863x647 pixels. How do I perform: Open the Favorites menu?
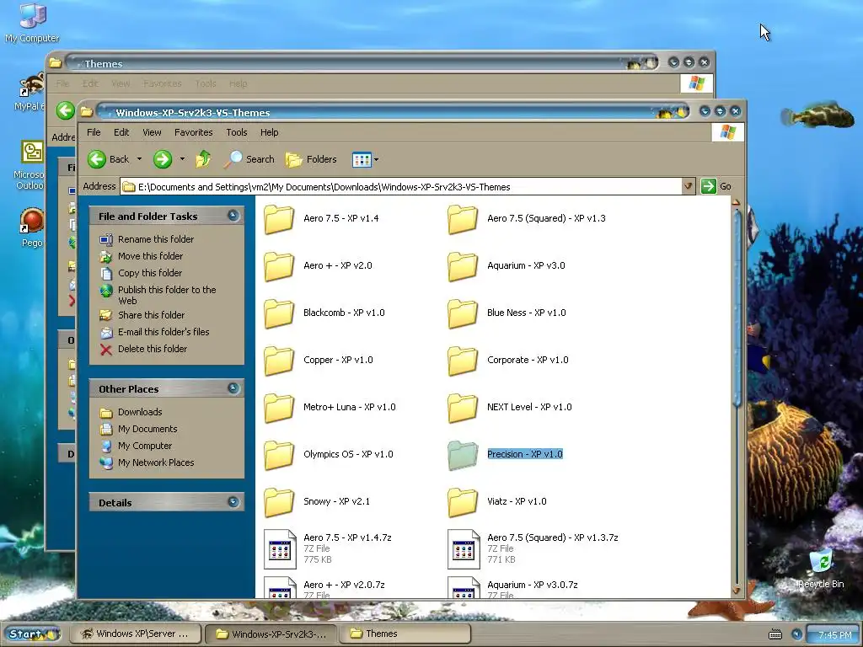tap(193, 132)
